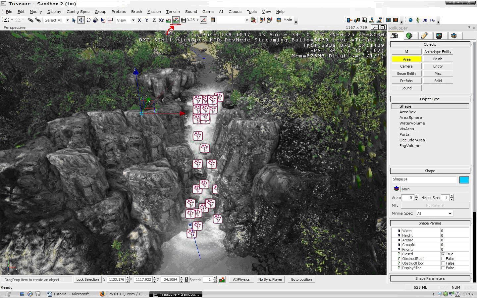477x298 pixels.
Task: Activate the Select and Rotate tool
Action: 88,20
